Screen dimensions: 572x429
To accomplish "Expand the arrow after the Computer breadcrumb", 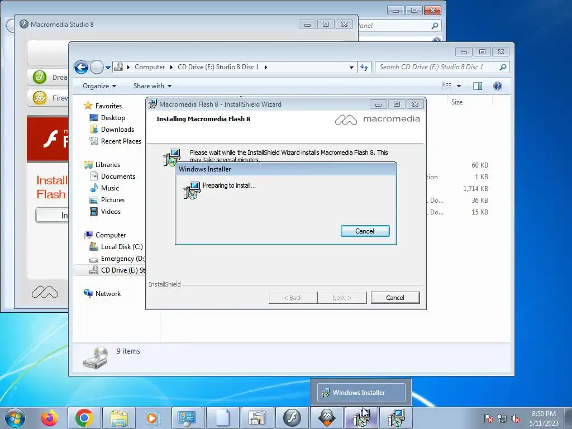I will (171, 67).
